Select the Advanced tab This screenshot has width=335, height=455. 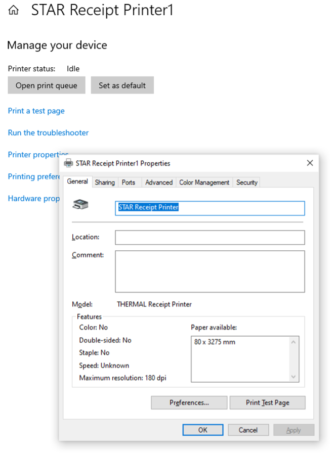(159, 183)
